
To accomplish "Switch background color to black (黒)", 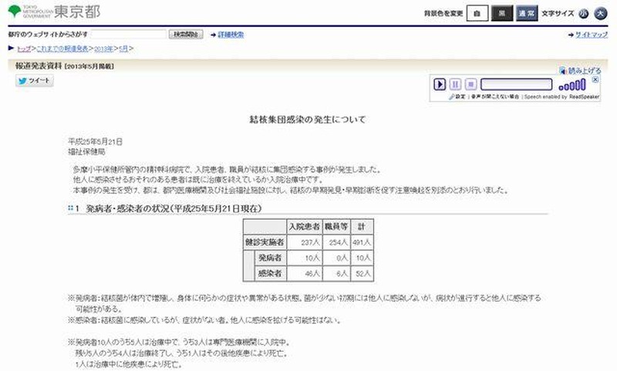I will point(501,14).
